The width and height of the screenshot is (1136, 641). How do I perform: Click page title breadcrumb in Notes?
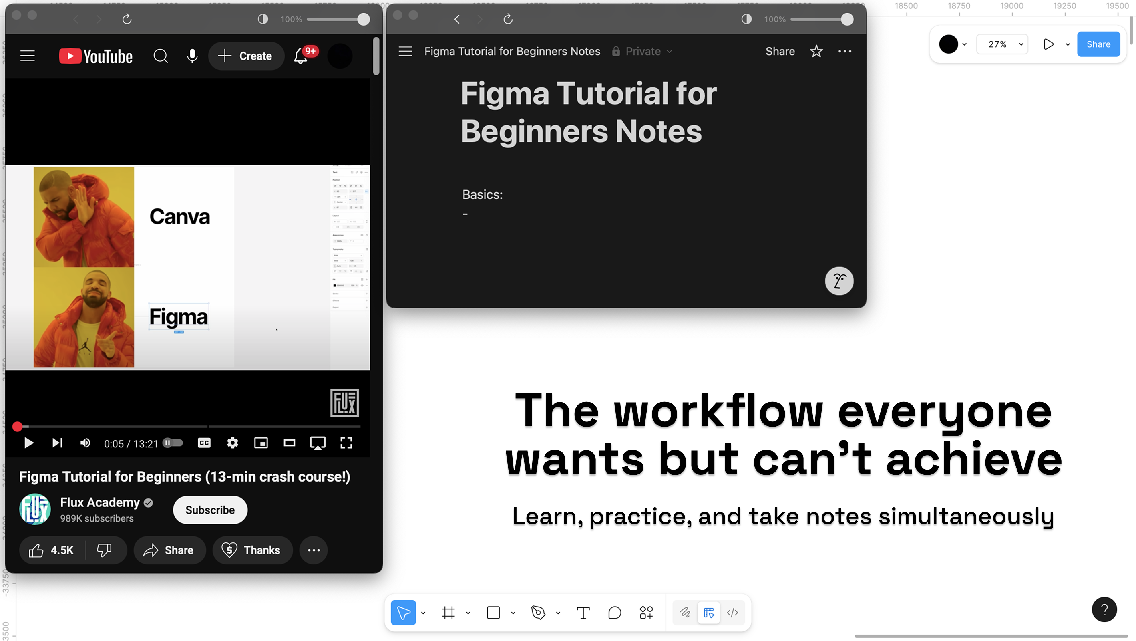tap(512, 51)
